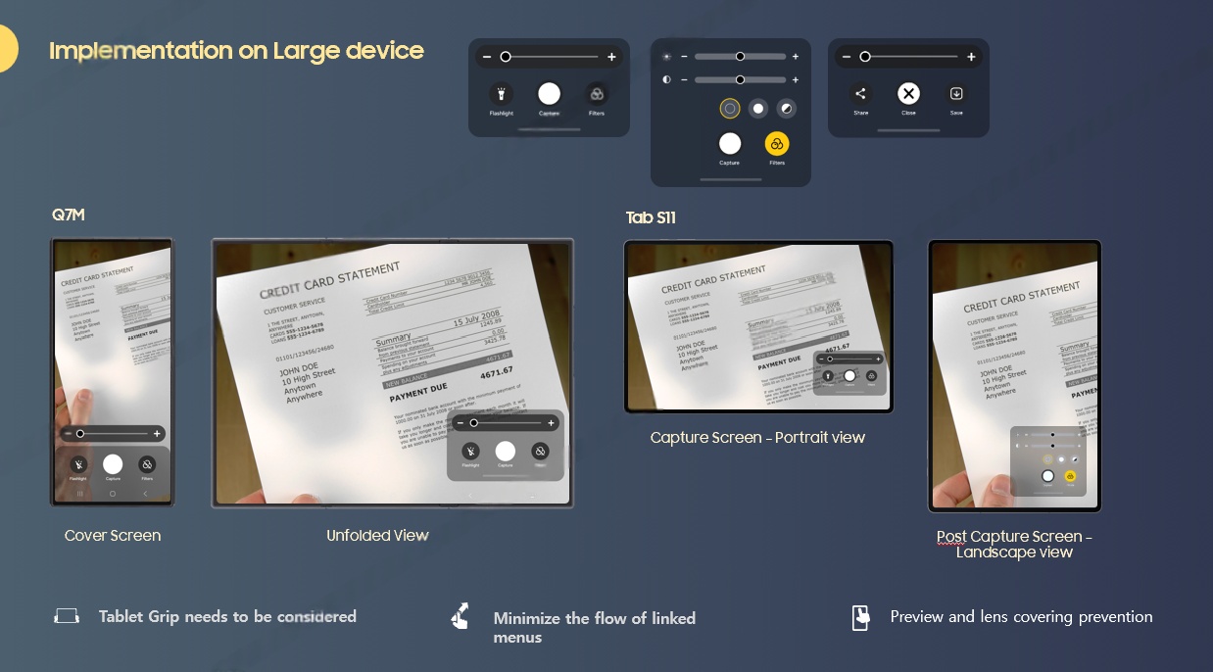Click Close X button in top-right panel

[908, 94]
